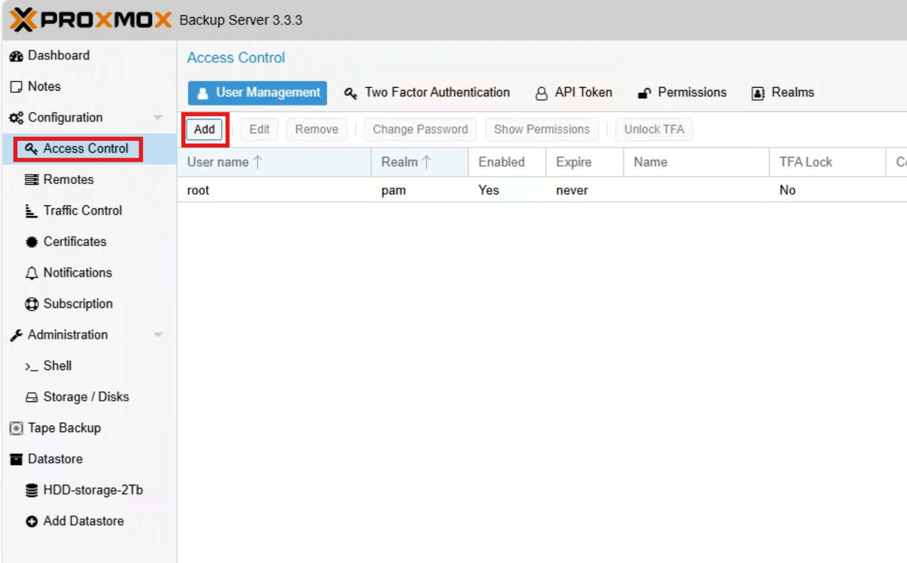This screenshot has height=563, width=907.
Task: Click the Remotes server icon
Action: [31, 179]
